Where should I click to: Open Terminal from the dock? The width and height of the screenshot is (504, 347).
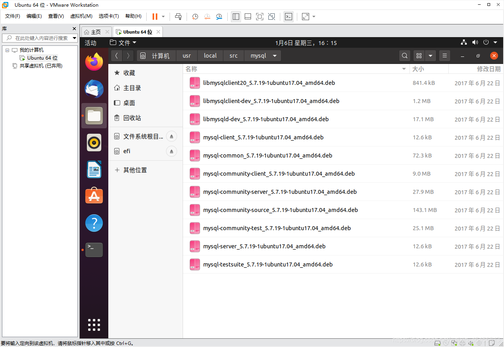point(94,250)
